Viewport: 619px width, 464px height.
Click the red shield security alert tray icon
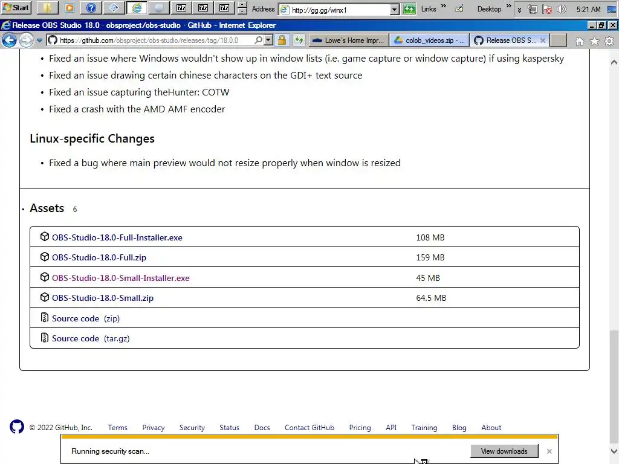pyautogui.click(x=546, y=9)
